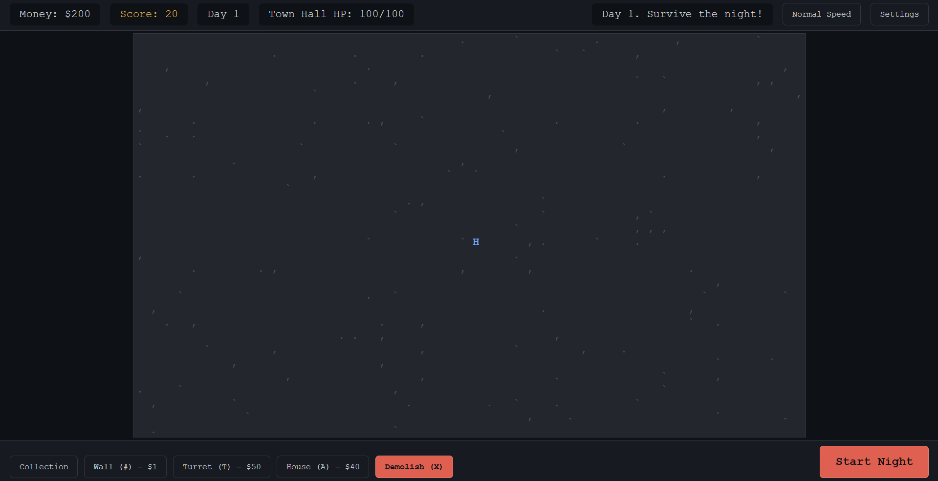Click the Money: $200 display
Screen dimensions: 938x481
click(x=55, y=14)
